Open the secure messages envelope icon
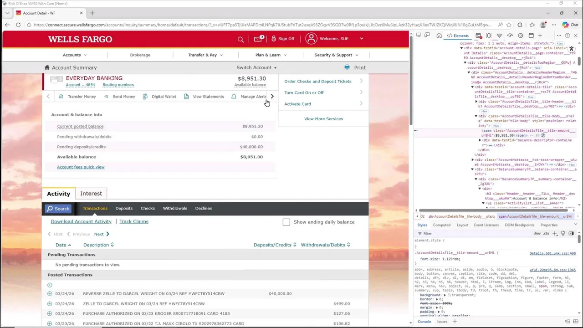Viewport: 583px width, 328px height. 258,39
